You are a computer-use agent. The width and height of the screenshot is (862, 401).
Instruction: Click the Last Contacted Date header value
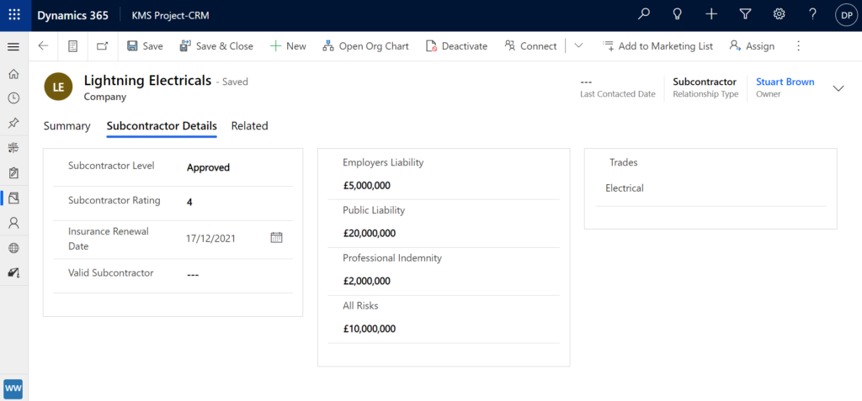[586, 82]
